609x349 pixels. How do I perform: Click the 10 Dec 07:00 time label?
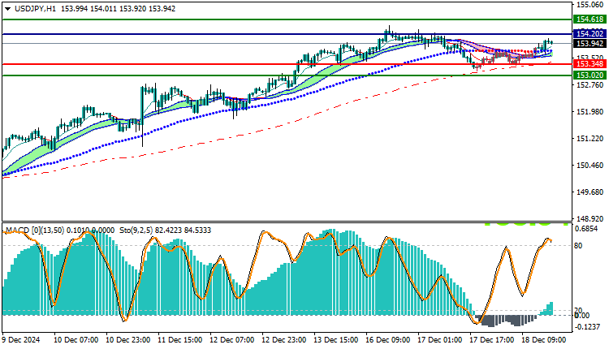click(x=76, y=340)
